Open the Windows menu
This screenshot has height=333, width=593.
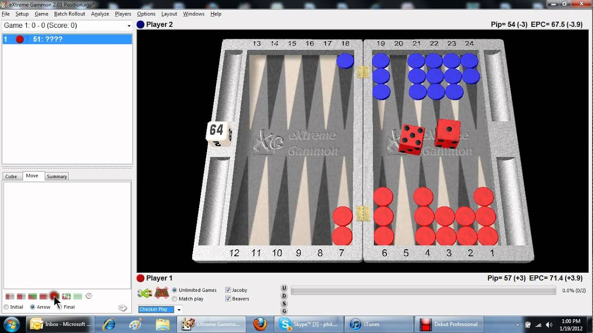pyautogui.click(x=194, y=14)
